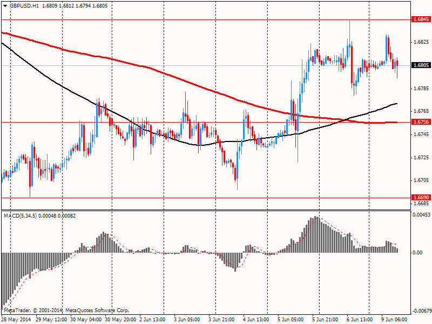Click the 1.6845 red price level label
Image resolution: width=432 pixels, height=324 pixels.
[x=421, y=19]
